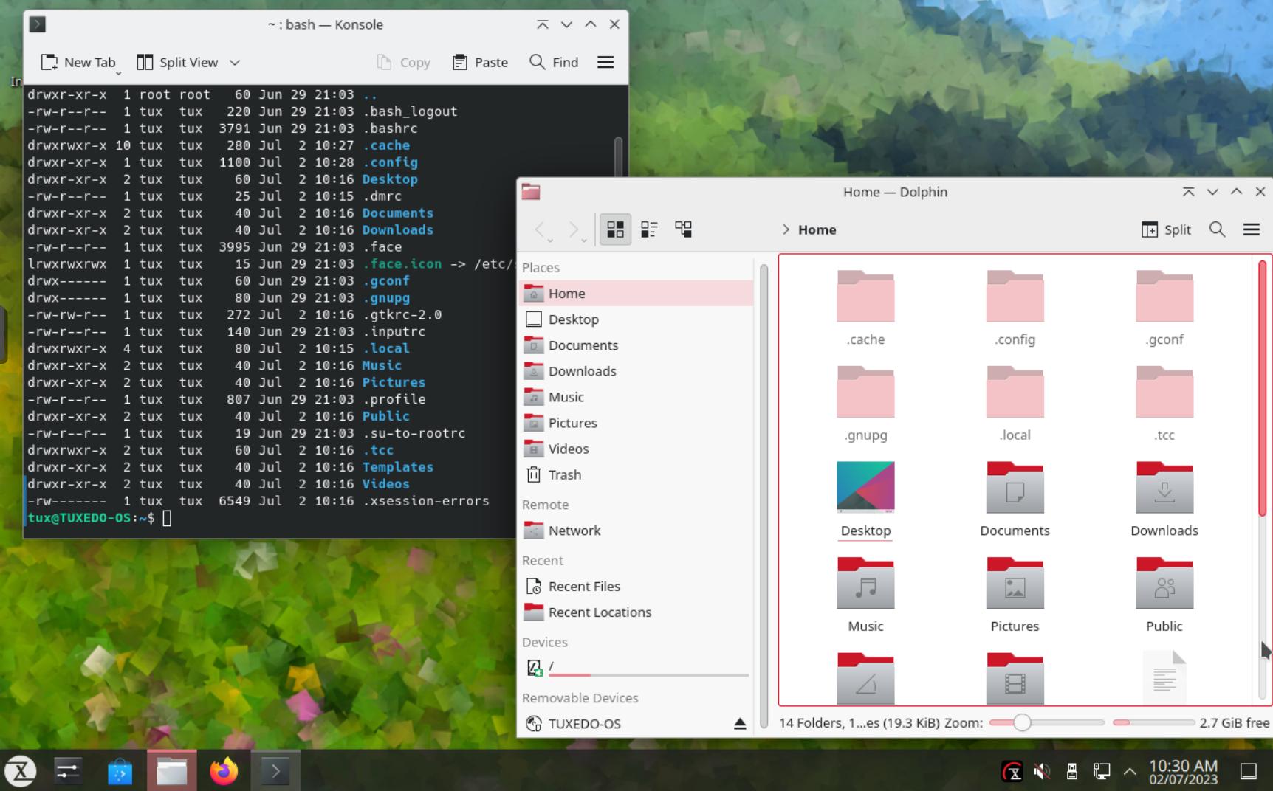Open New Tab in Konsole
The height and width of the screenshot is (791, 1273).
(78, 62)
